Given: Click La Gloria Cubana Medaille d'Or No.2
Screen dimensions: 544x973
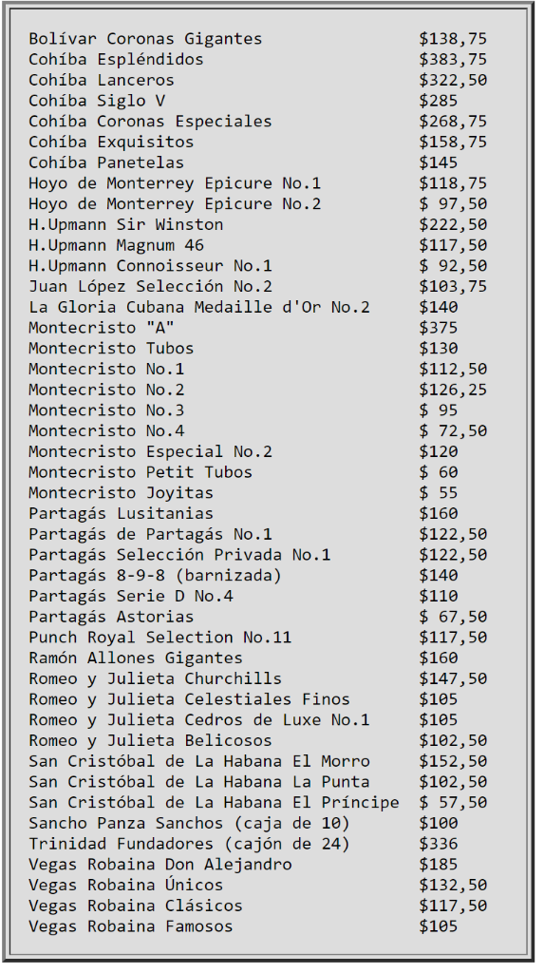Looking at the screenshot, I should pyautogui.click(x=199, y=307).
